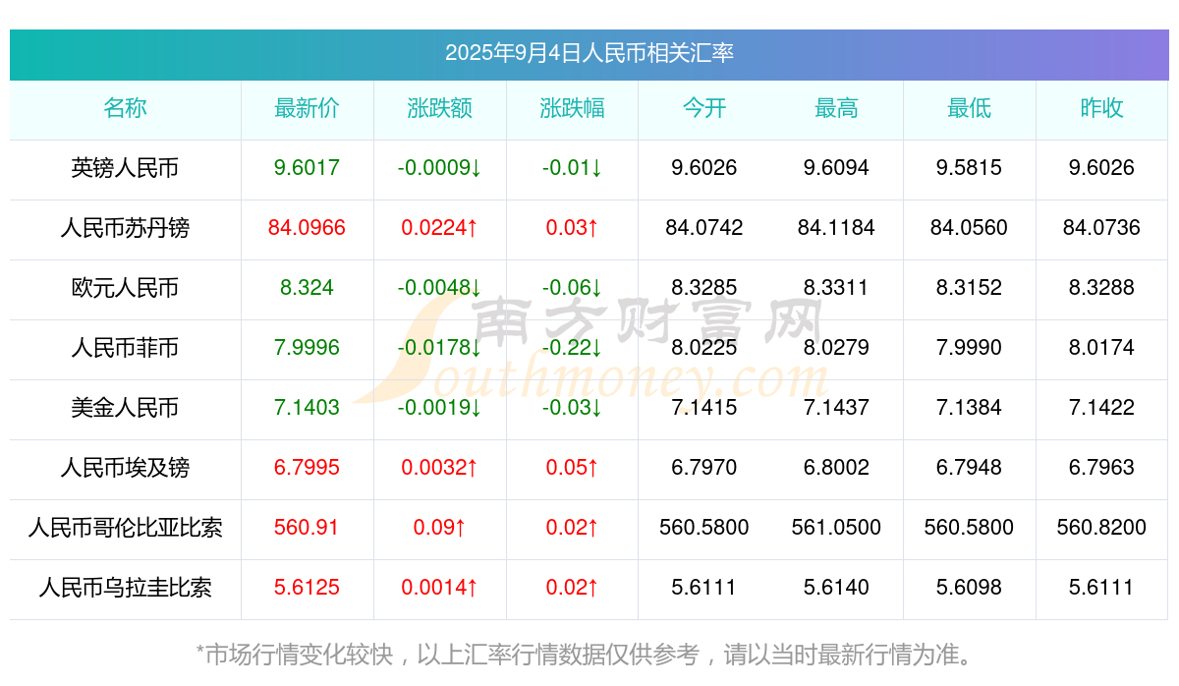The width and height of the screenshot is (1179, 686).
Task: Click latest price 7.1403
Action: click(308, 408)
